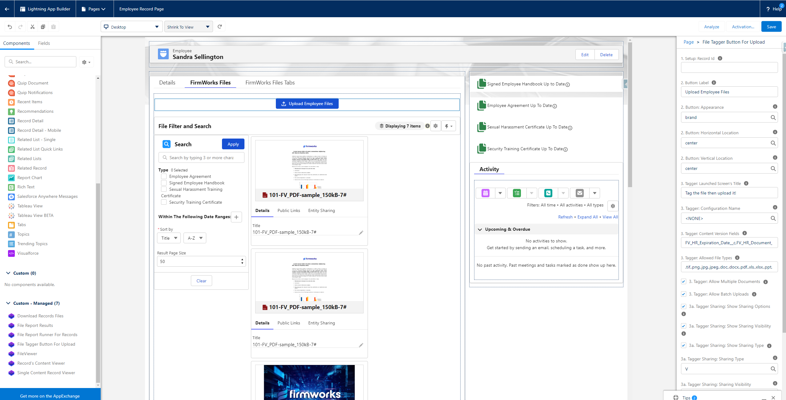
Task: Open the Shrink To View dropdown
Action: coord(188,27)
